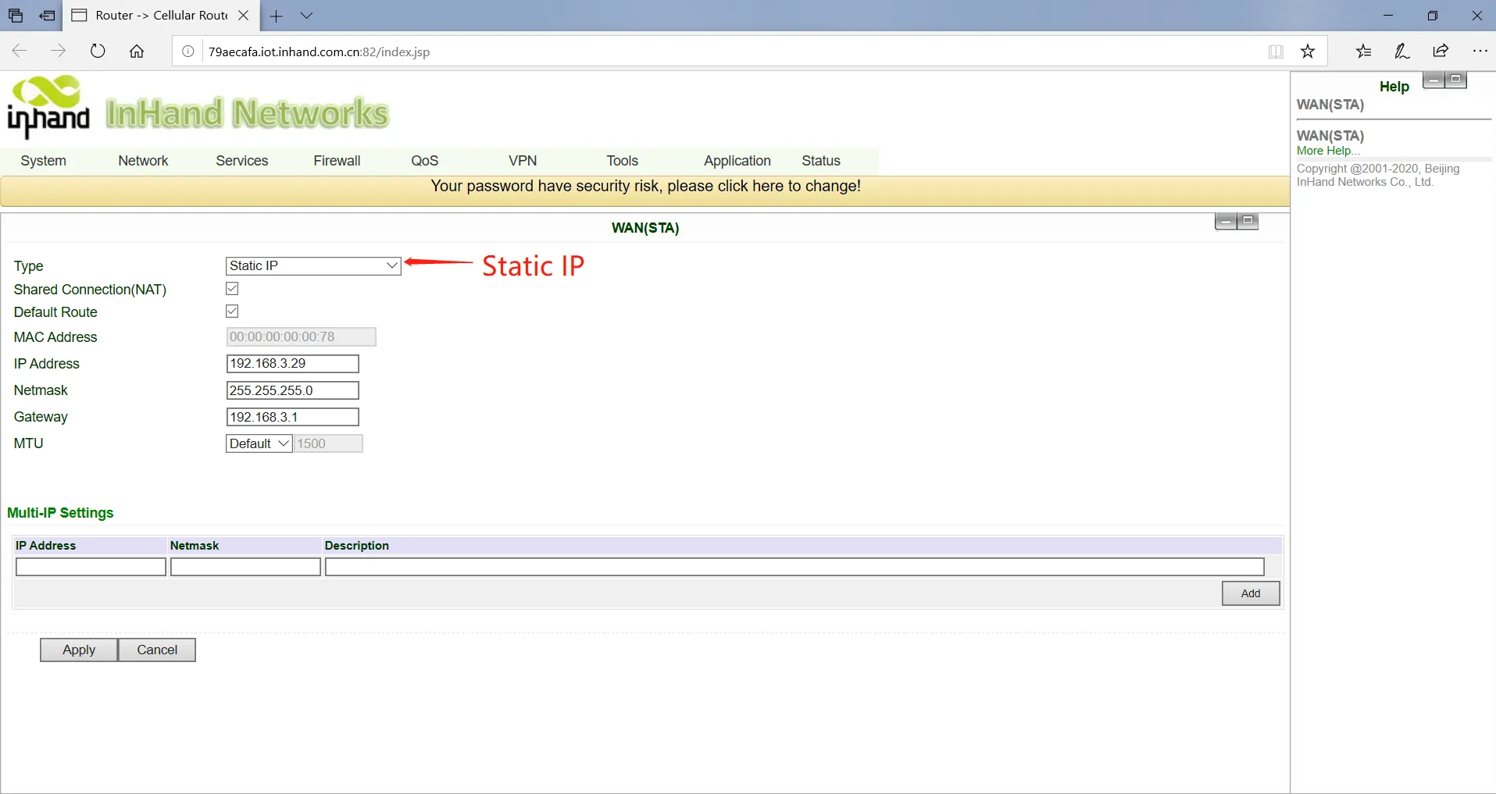Open the Tools menu
Screen dimensions: 1496x794
coord(623,161)
